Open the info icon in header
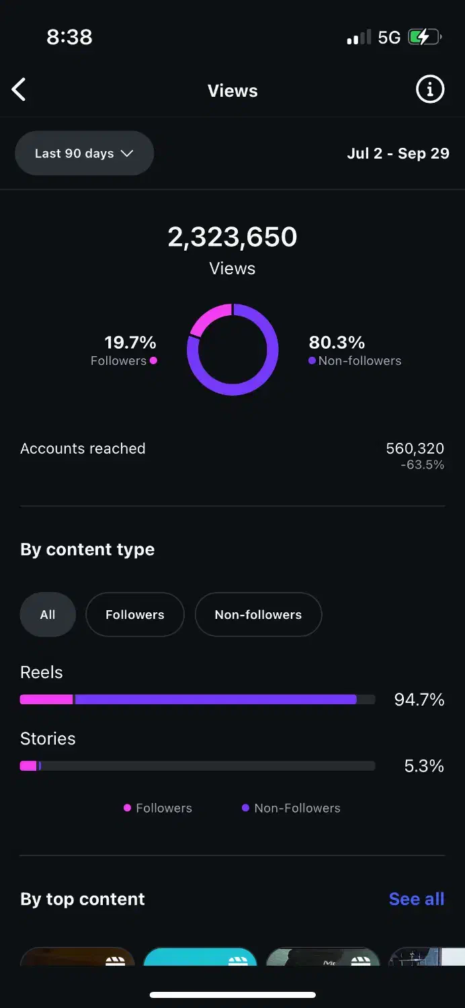Image resolution: width=465 pixels, height=1008 pixels. pos(430,89)
